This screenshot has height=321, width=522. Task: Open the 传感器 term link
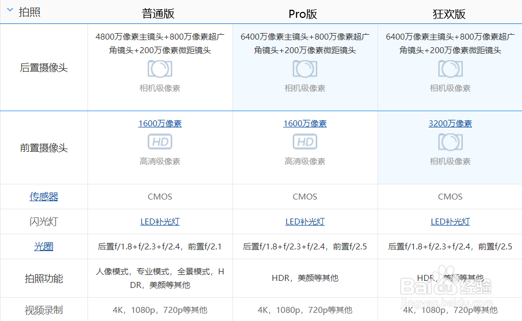(43, 197)
